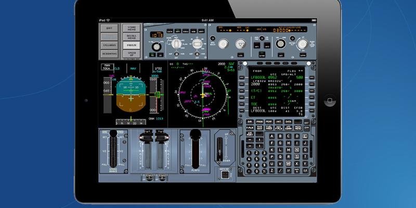The width and height of the screenshot is (416, 208).
Task: Click the left engine thrust lever
Action: (147, 138)
